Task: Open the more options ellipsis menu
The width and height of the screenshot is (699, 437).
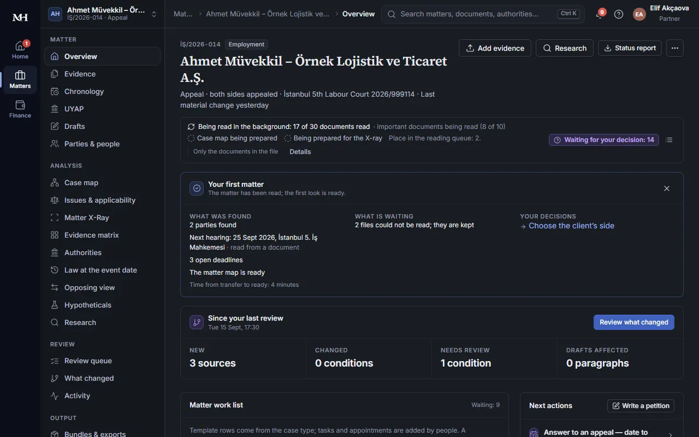Action: pos(675,48)
